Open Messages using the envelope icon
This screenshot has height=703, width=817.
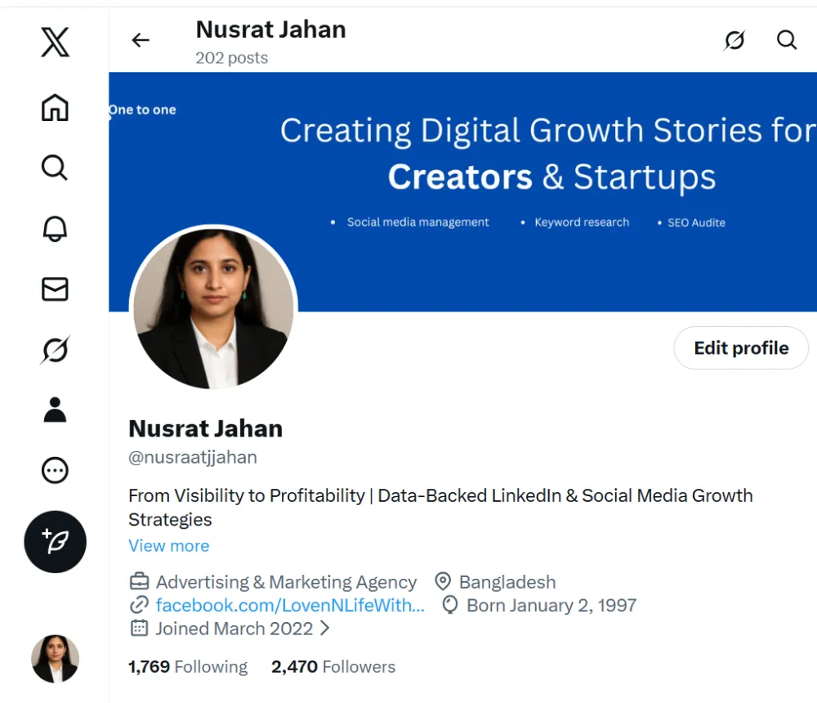coord(54,289)
